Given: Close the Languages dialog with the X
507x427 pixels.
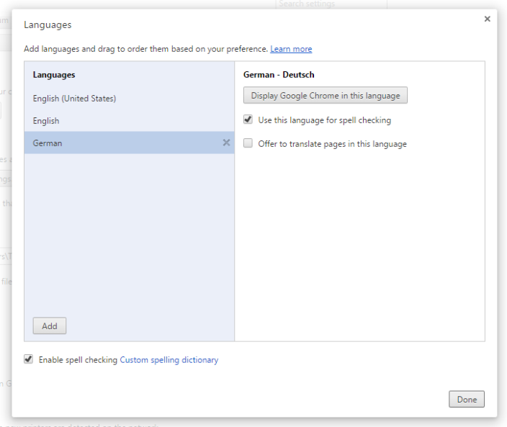Looking at the screenshot, I should (487, 19).
